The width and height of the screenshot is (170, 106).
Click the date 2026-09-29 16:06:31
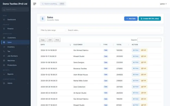click(x=49, y=81)
